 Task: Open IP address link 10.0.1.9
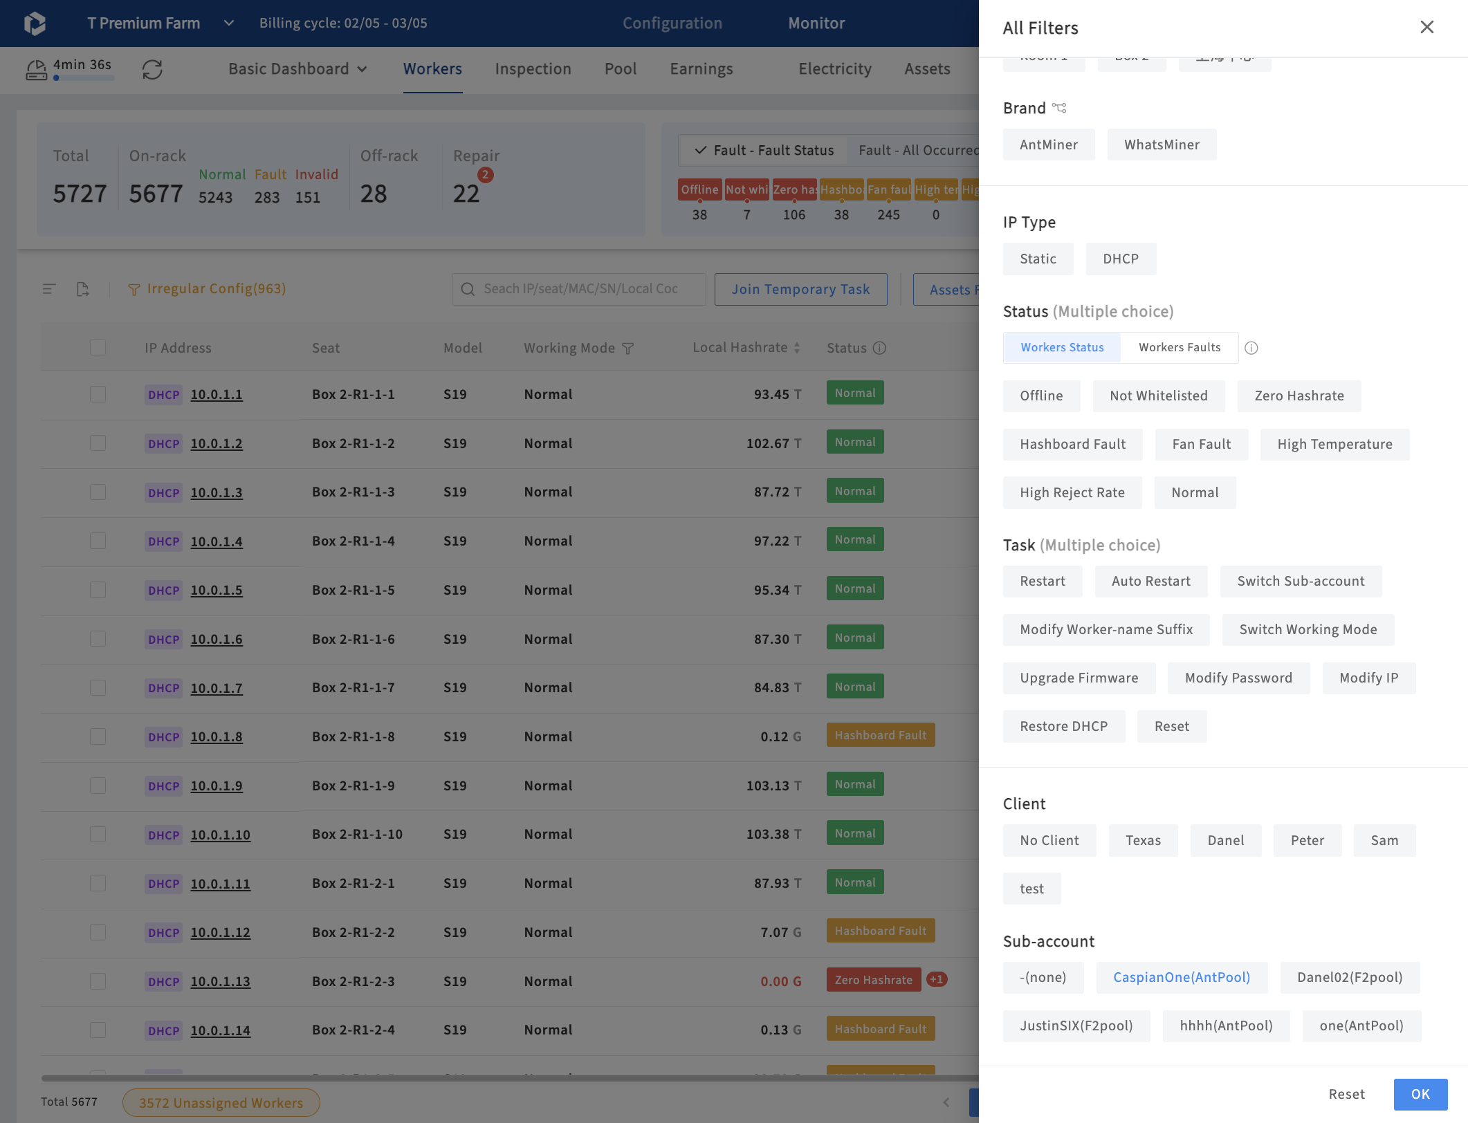tap(217, 786)
